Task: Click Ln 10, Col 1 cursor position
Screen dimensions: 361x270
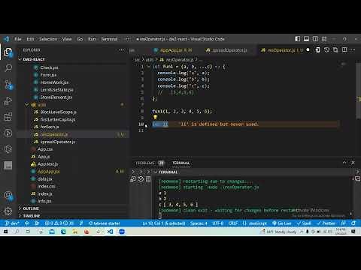Action: [x=164, y=223]
